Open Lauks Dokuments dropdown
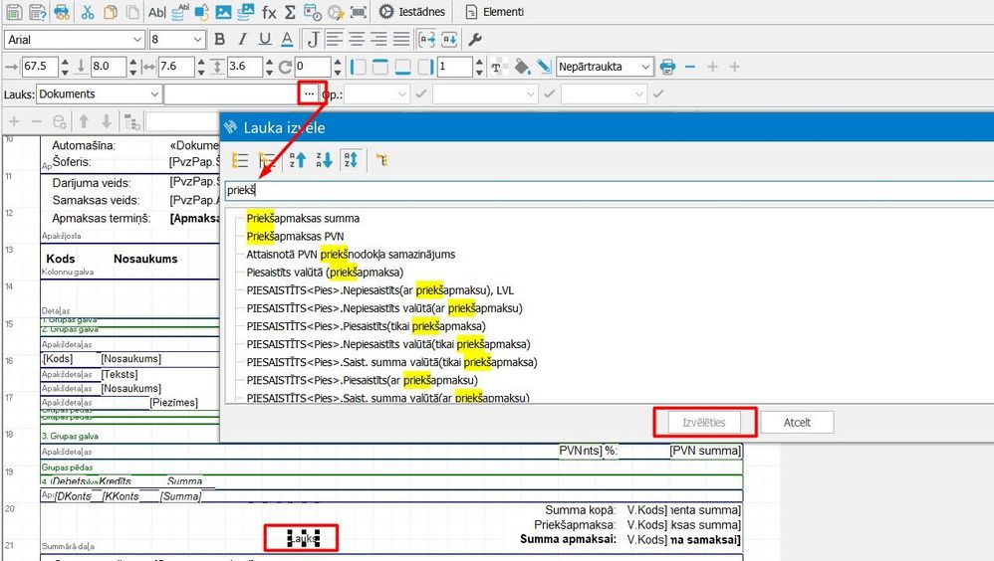Viewport: 994px width, 561px height. (x=99, y=93)
